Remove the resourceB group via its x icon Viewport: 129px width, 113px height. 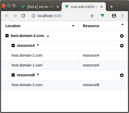pyautogui.click(x=122, y=75)
